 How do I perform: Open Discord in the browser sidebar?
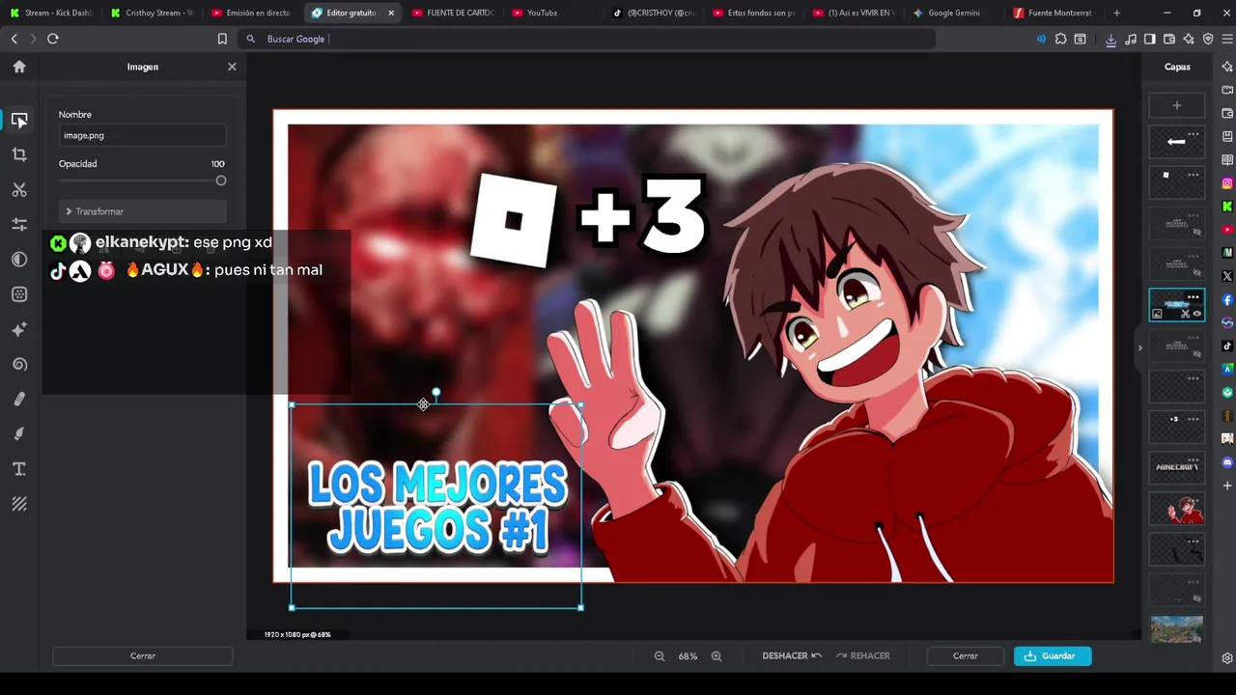coord(1227,462)
